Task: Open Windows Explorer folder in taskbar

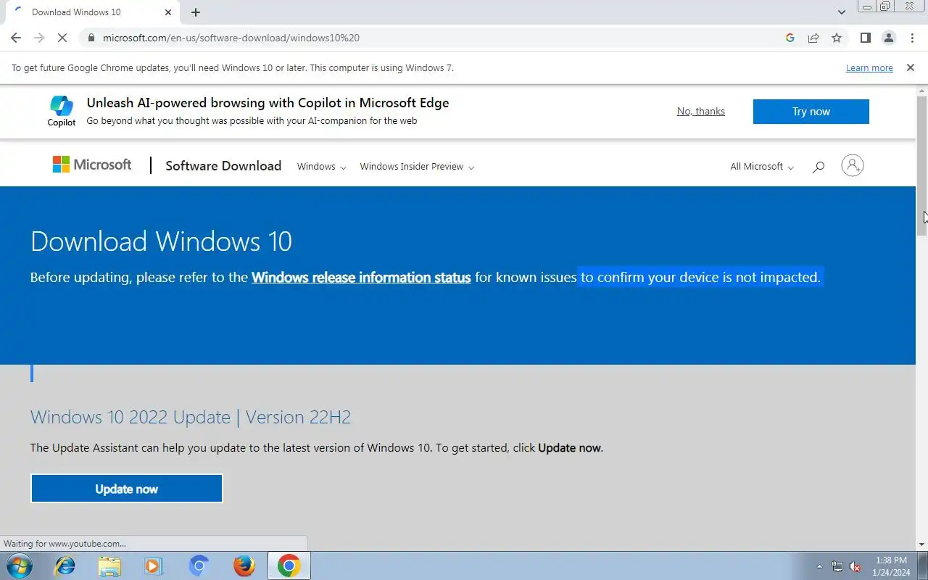Action: point(109,565)
